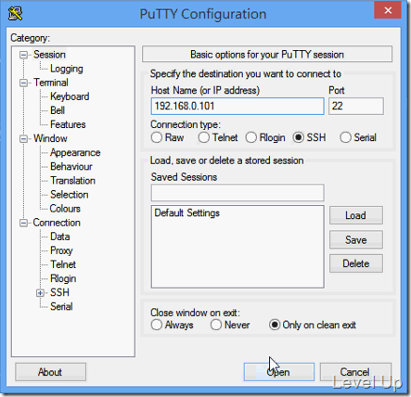The image size is (411, 397).
Task: Open the Terminal category
Action: pos(51,83)
